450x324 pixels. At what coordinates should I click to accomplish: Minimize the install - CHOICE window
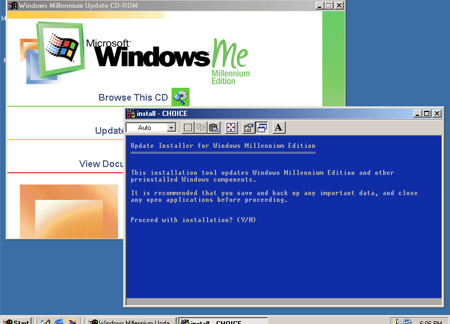[417, 114]
